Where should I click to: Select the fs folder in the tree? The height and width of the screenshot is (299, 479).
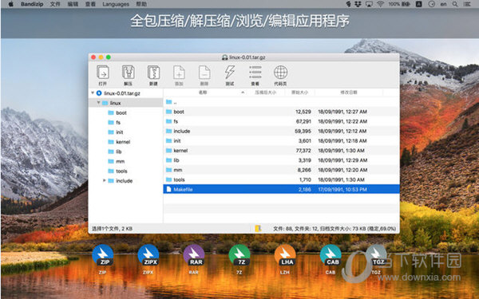[118, 122]
